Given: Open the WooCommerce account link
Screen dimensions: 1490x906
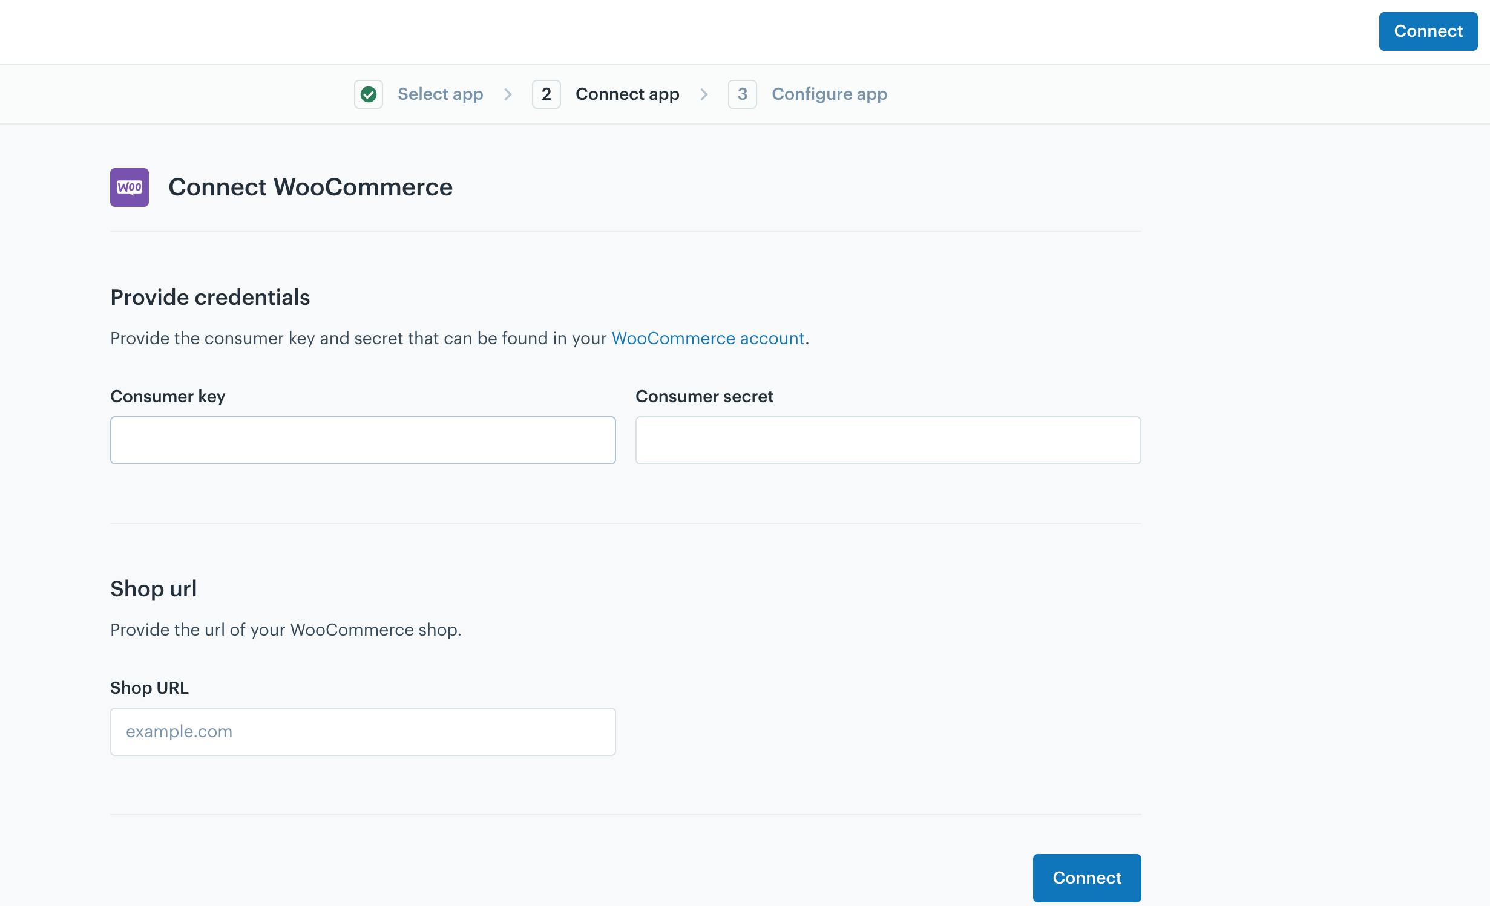Looking at the screenshot, I should (x=708, y=338).
